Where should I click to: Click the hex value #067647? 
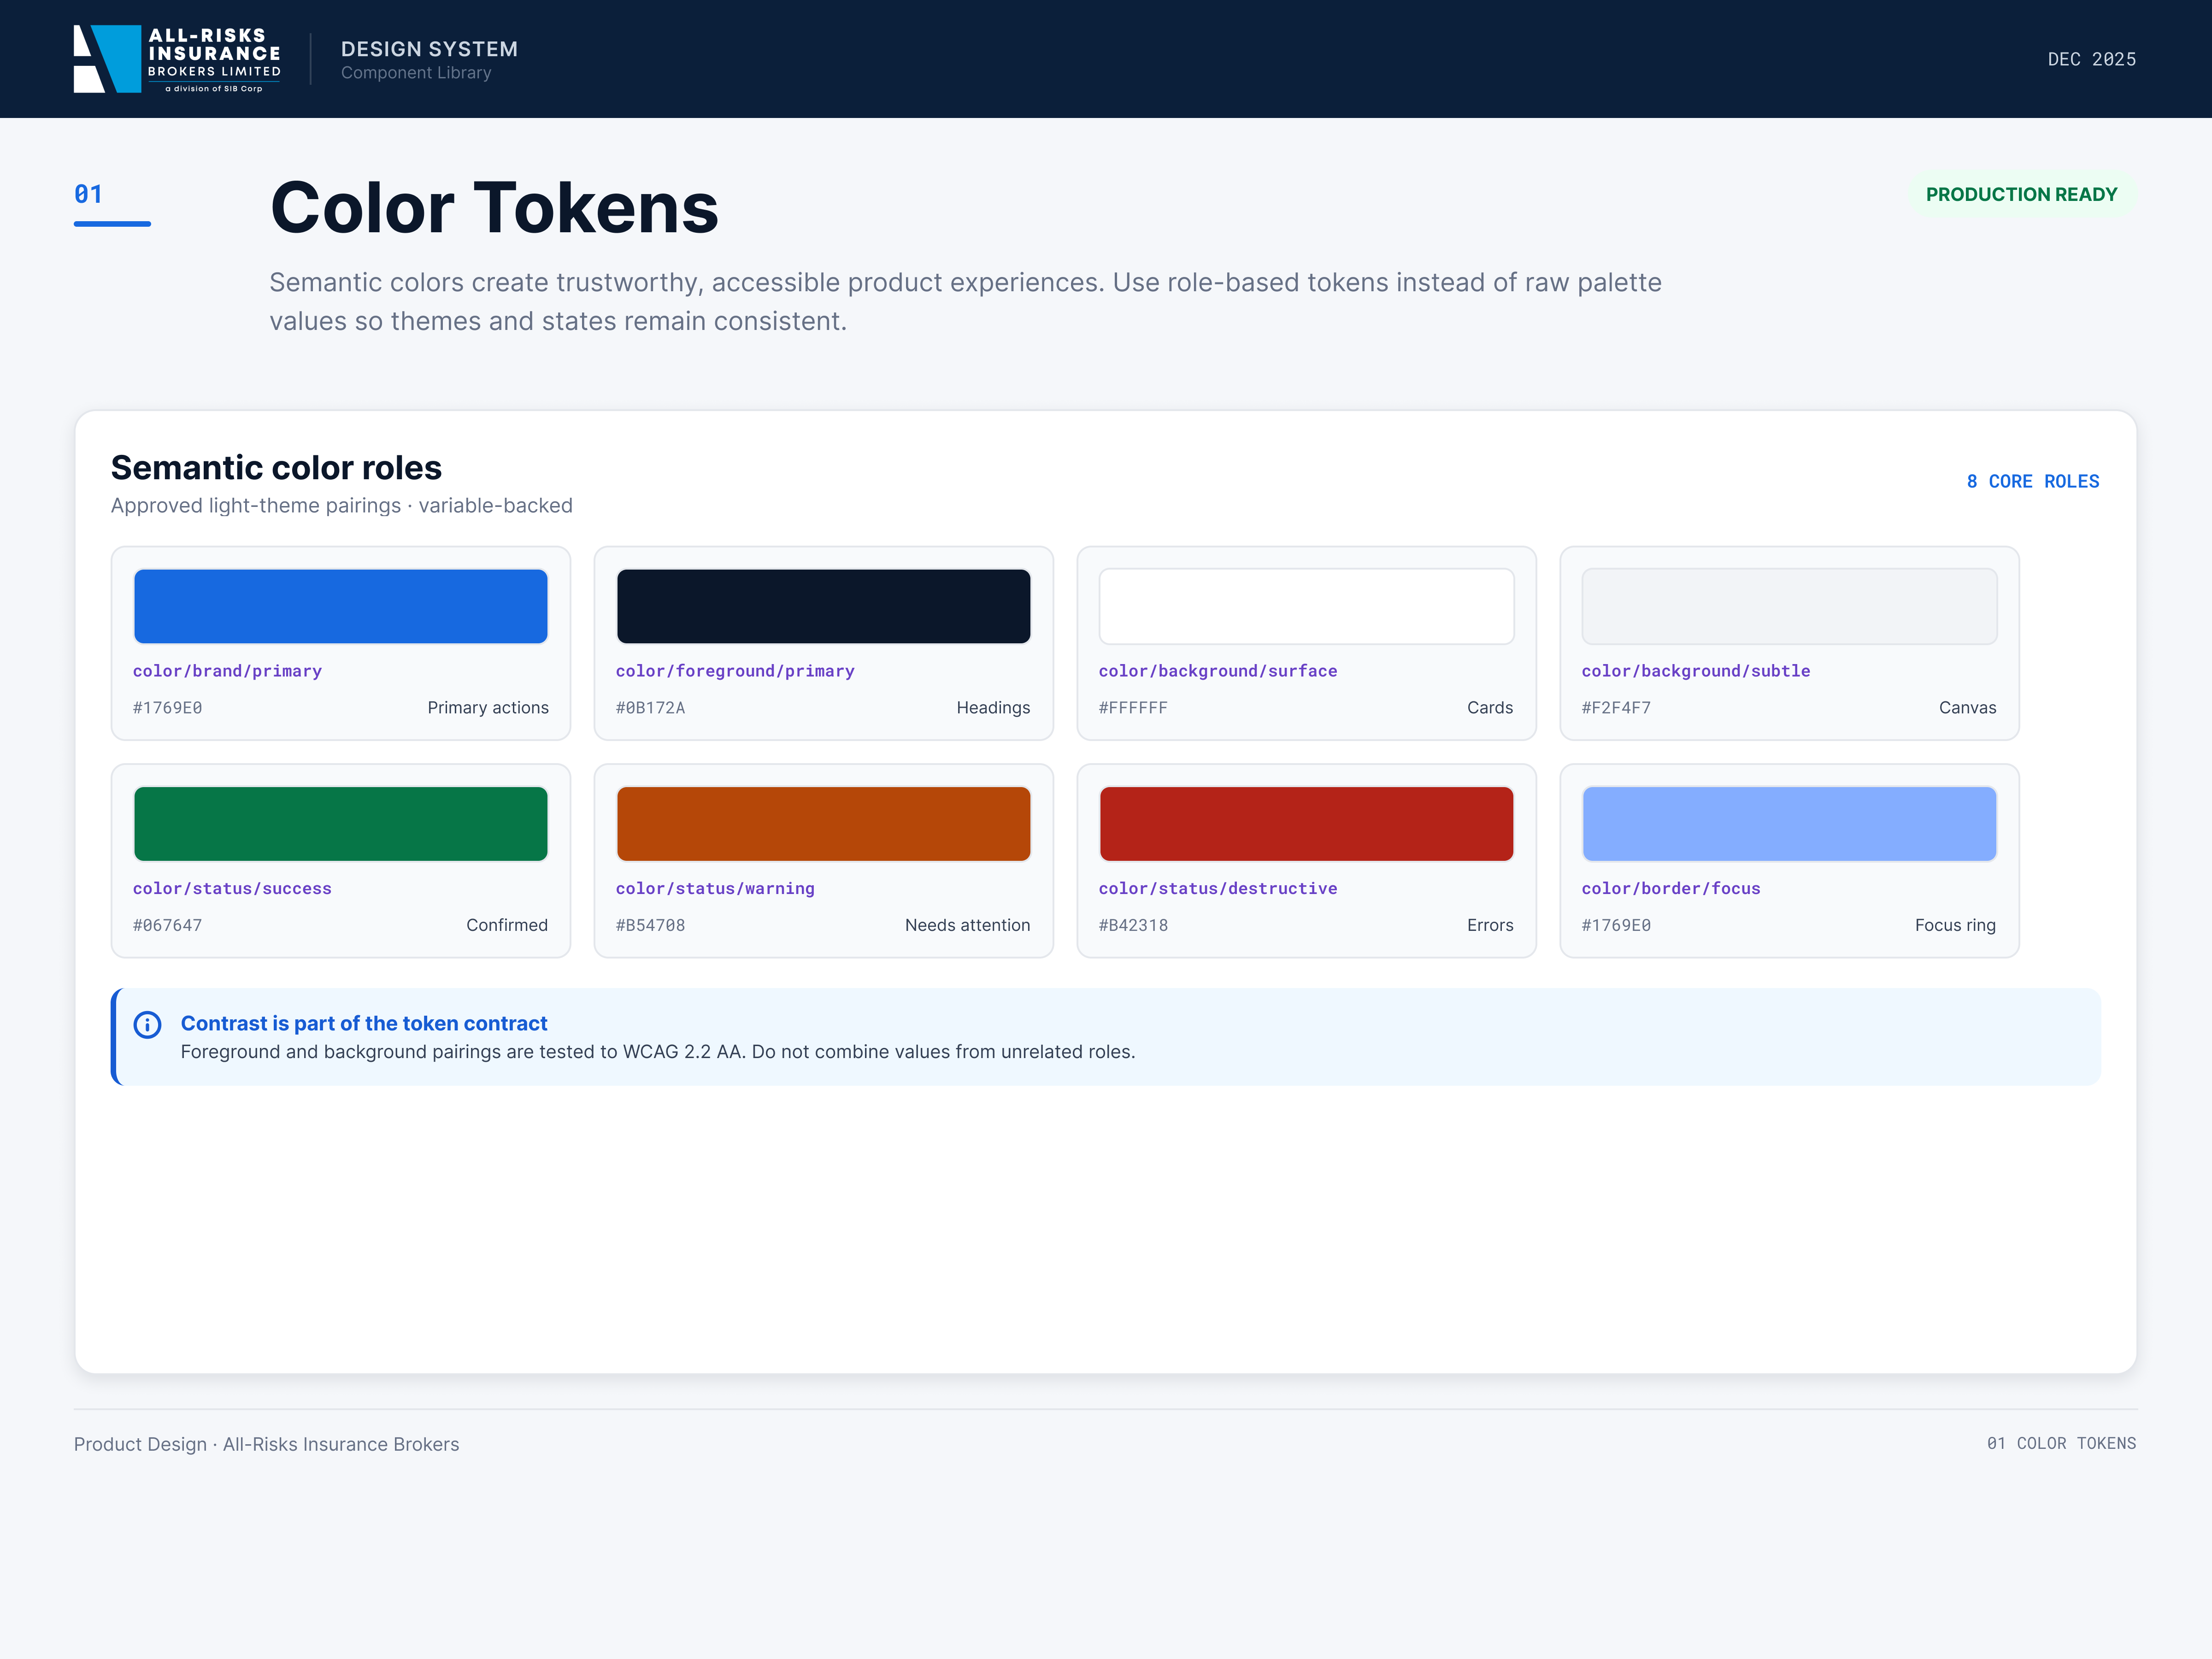pos(167,925)
